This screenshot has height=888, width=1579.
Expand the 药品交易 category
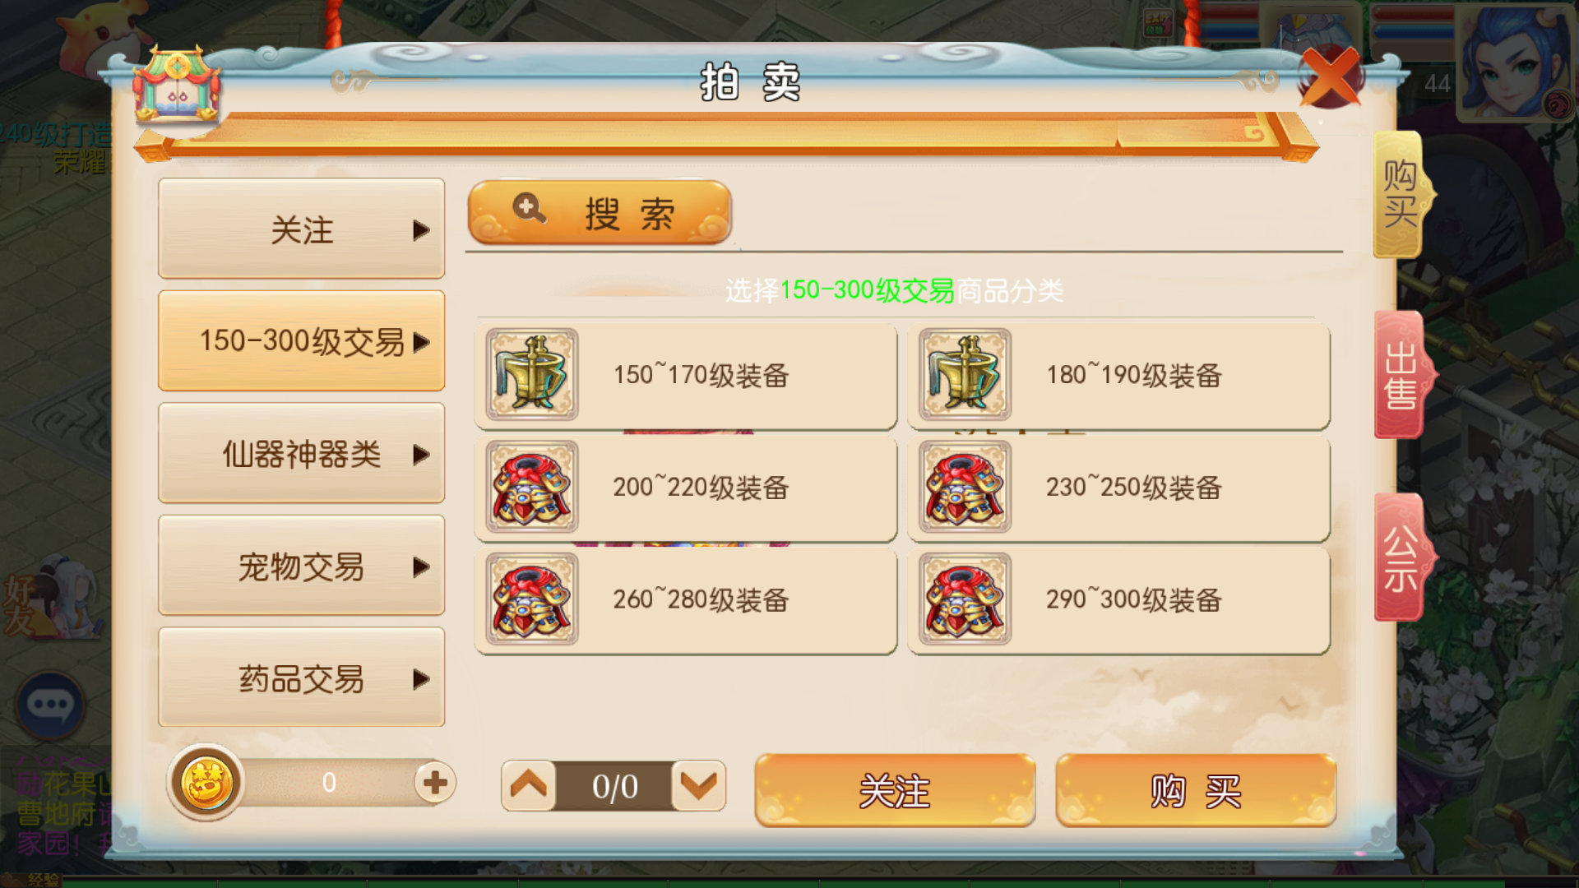coord(302,678)
